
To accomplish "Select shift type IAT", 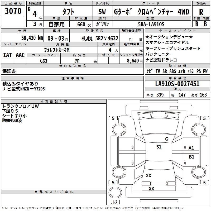I will tap(8, 55).
